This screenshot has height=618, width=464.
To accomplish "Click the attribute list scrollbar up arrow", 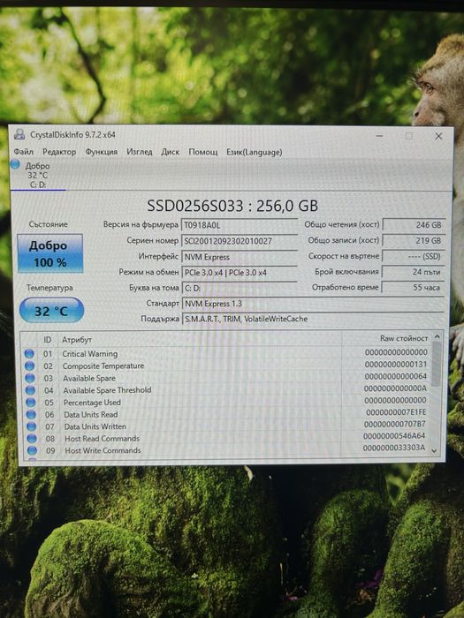I will coord(437,337).
